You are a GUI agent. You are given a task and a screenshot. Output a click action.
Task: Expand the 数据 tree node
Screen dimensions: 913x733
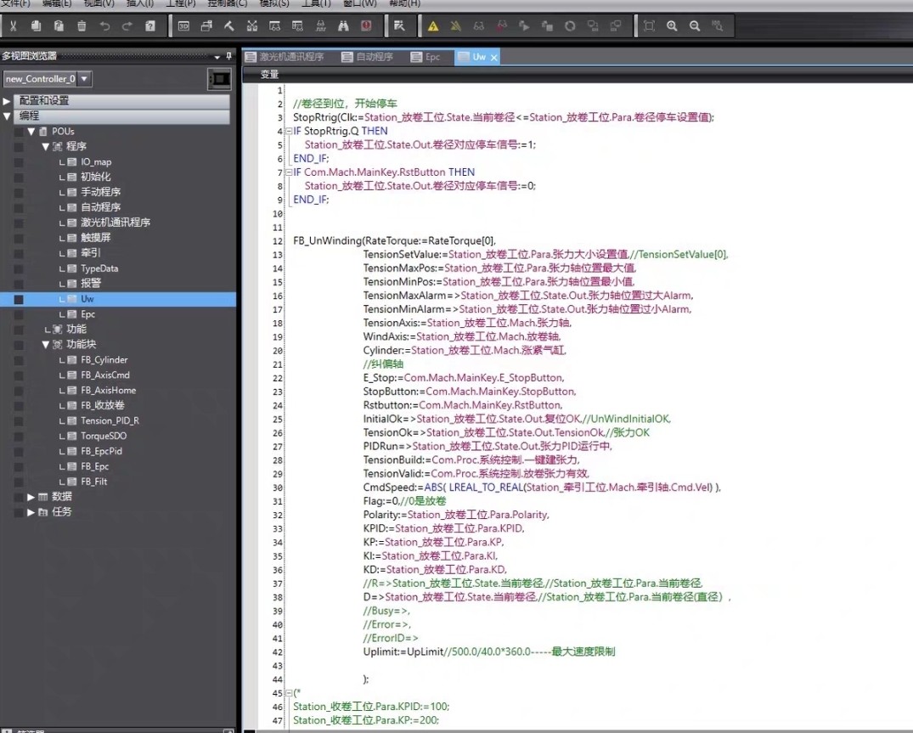point(31,497)
